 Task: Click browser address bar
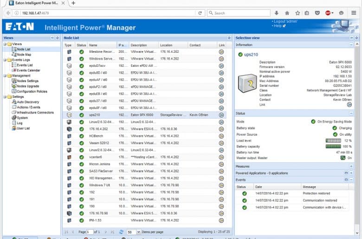pyautogui.click(x=108, y=13)
